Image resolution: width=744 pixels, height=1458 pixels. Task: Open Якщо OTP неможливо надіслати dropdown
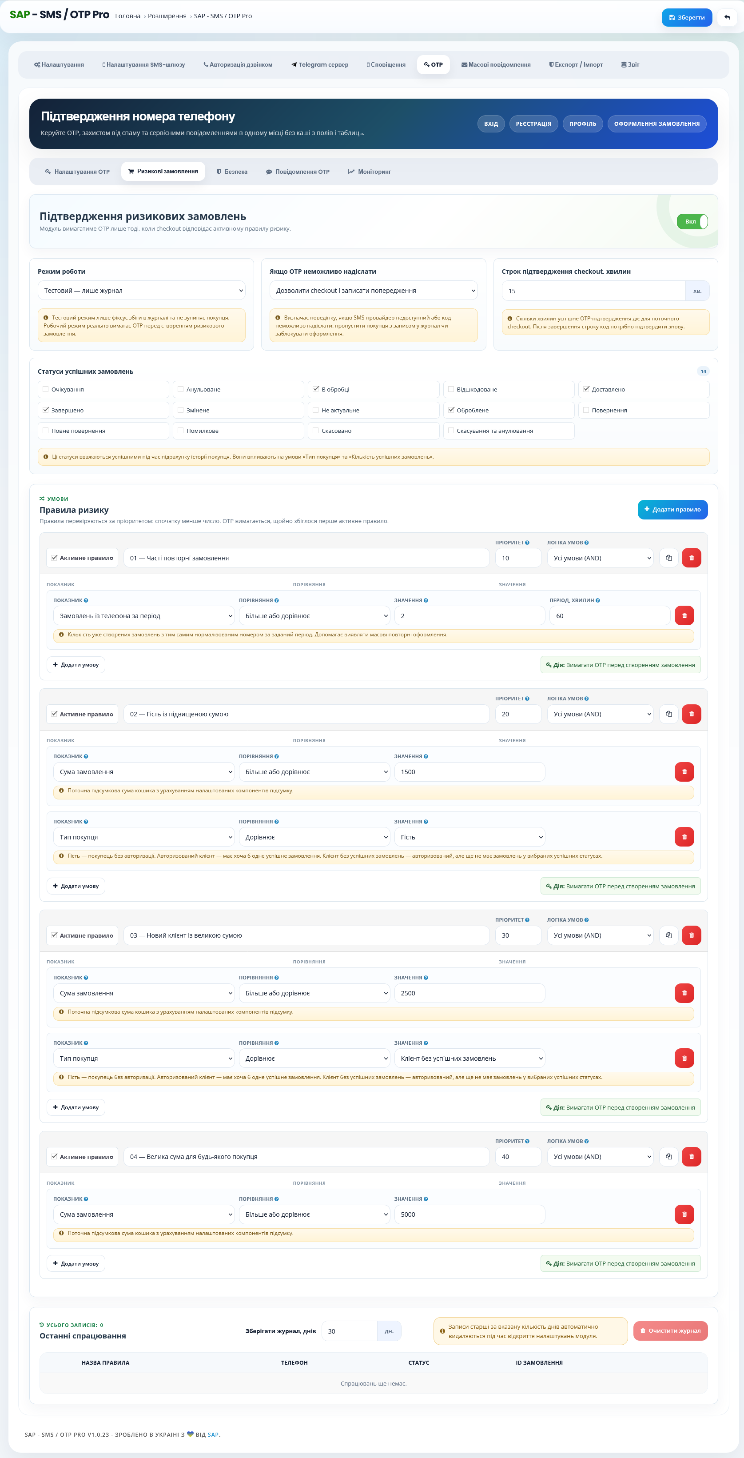pyautogui.click(x=374, y=290)
